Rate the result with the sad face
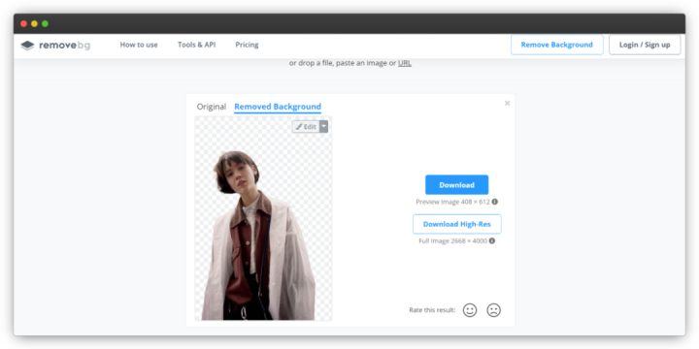Viewport: 699px width, 349px height. click(493, 310)
